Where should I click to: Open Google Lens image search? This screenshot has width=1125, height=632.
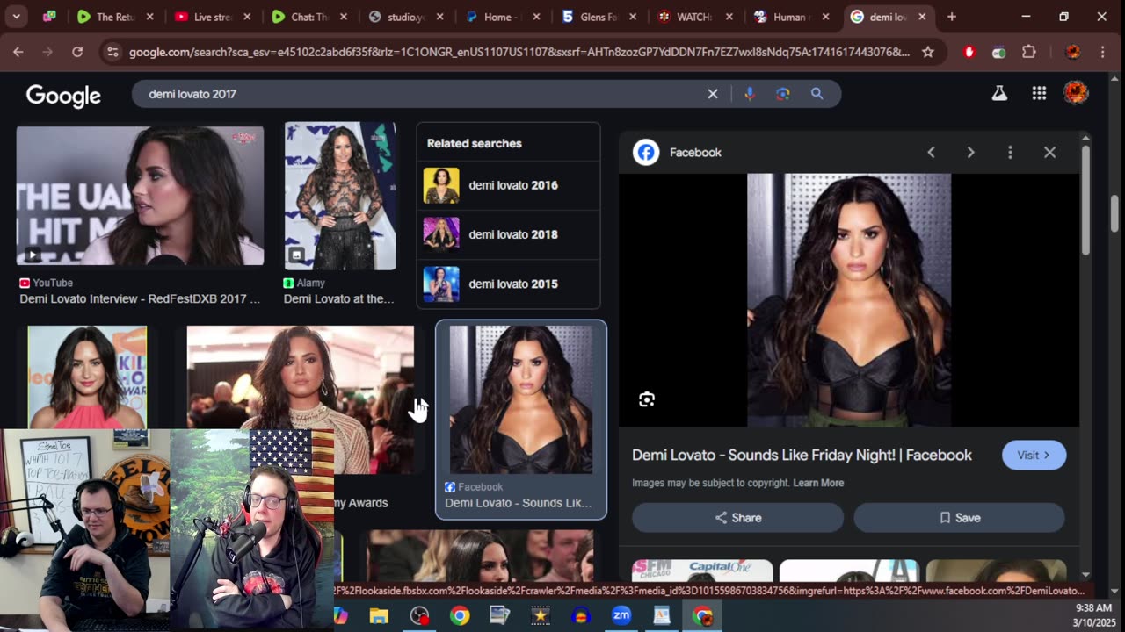click(783, 94)
